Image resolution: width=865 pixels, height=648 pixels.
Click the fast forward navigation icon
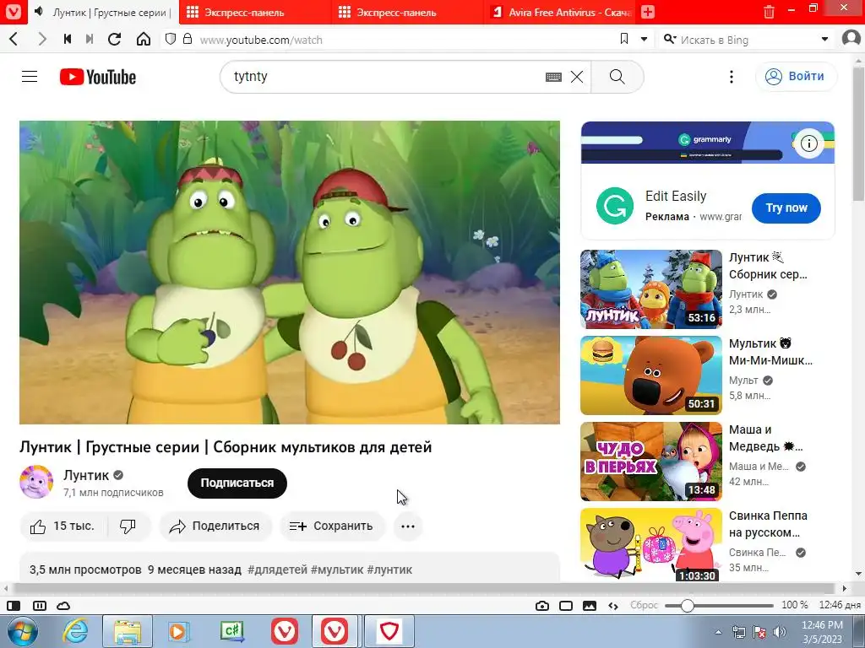coord(90,39)
